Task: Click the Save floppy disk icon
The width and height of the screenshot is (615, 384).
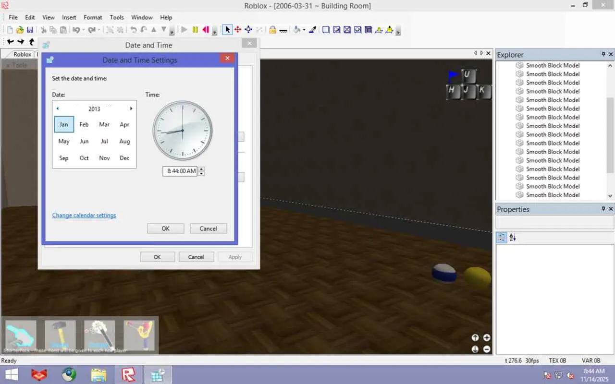Action: [30, 30]
